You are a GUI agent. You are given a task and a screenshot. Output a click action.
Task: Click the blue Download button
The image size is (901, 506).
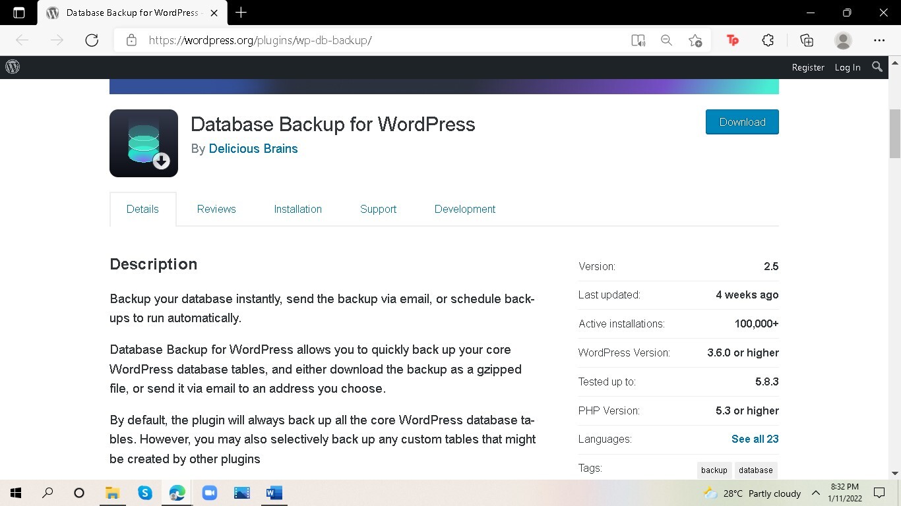click(x=742, y=122)
